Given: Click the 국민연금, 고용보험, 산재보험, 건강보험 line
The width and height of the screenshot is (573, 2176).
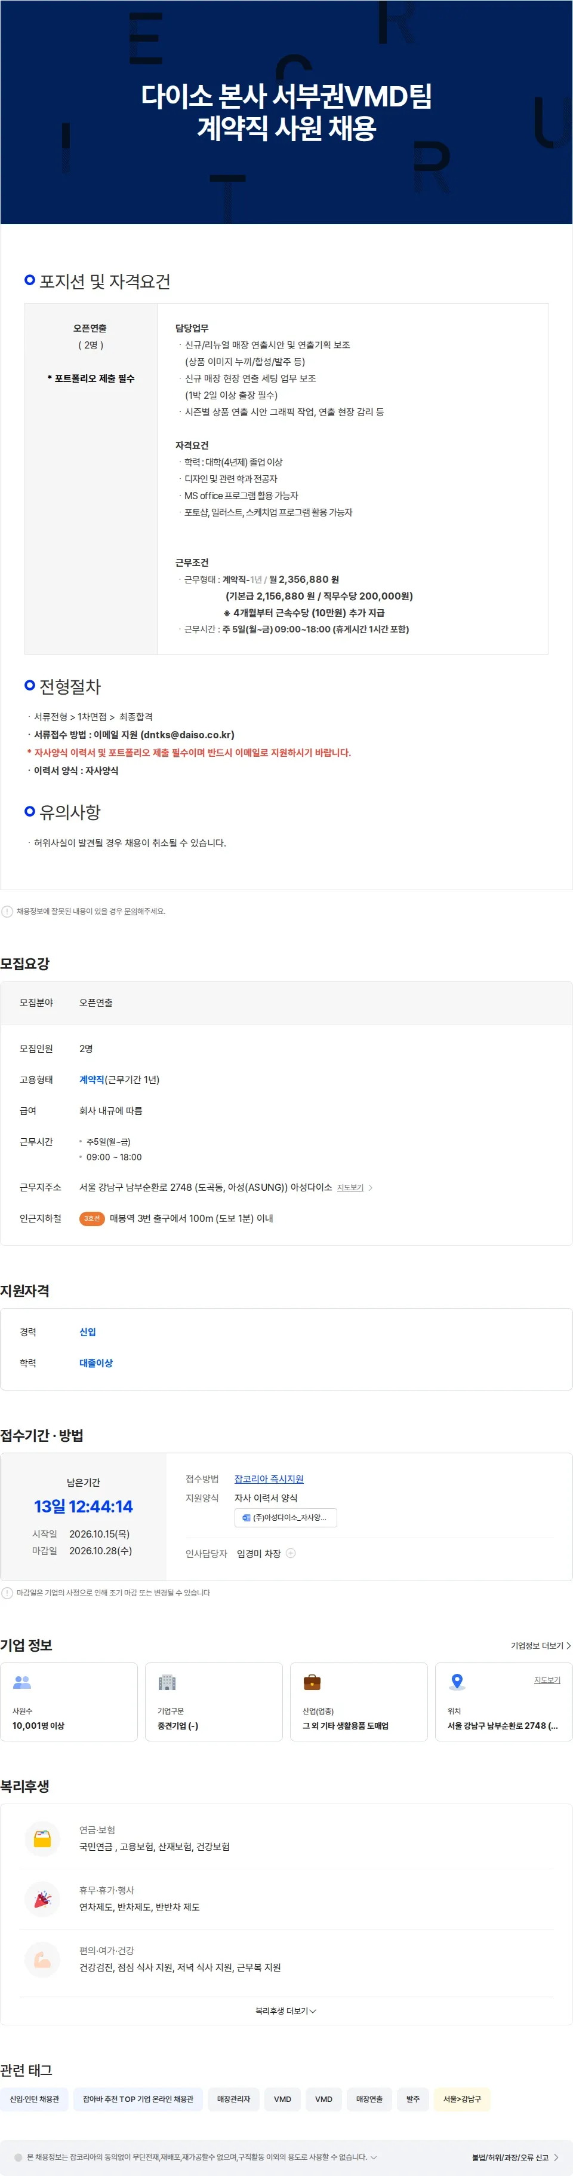Looking at the screenshot, I should coord(155,1846).
